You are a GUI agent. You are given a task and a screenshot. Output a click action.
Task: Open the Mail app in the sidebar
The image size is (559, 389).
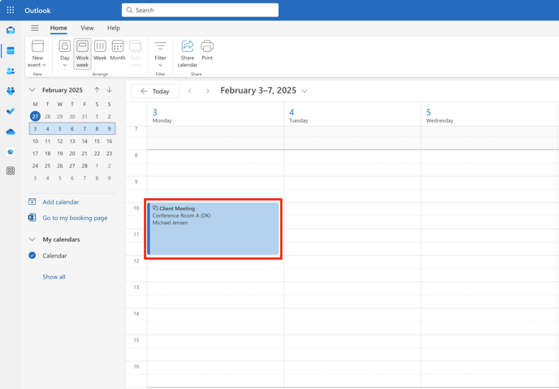[11, 30]
